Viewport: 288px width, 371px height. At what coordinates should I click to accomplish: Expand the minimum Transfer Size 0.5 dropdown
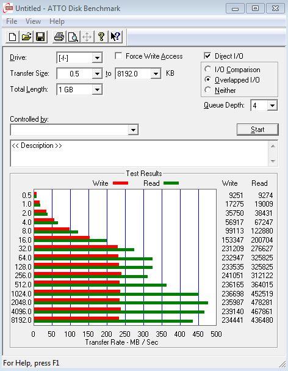(97, 74)
